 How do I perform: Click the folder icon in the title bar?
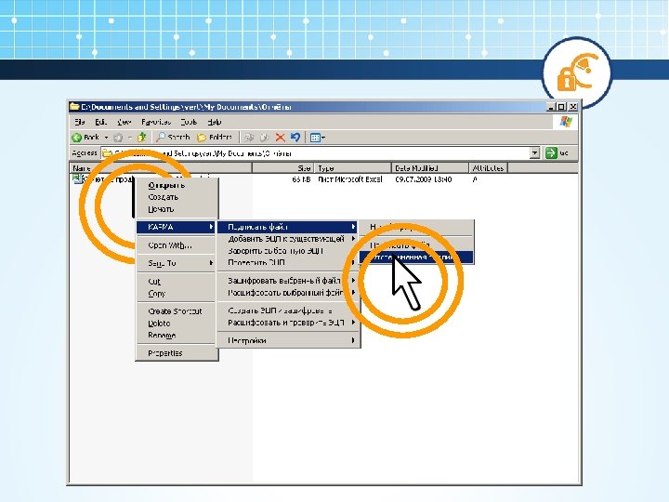74,106
